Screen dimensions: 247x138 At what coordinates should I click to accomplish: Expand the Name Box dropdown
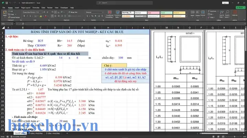click(12, 24)
